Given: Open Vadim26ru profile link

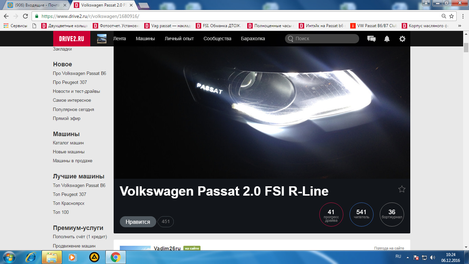Looking at the screenshot, I should point(167,248).
